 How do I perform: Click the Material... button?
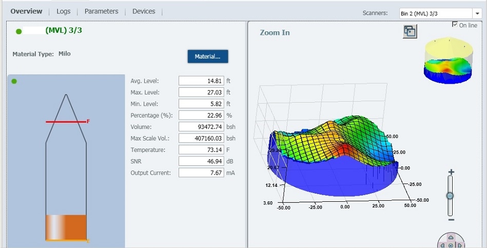tap(208, 56)
